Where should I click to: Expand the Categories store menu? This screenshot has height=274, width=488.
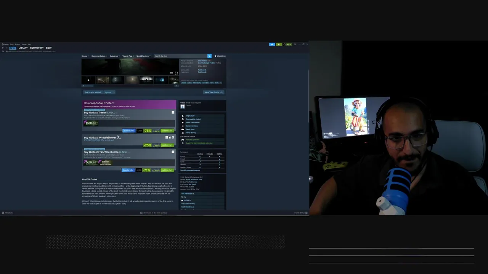coord(115,56)
